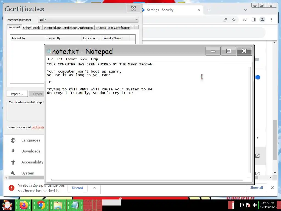Open Chrome media controls icon

[x=245, y=20]
